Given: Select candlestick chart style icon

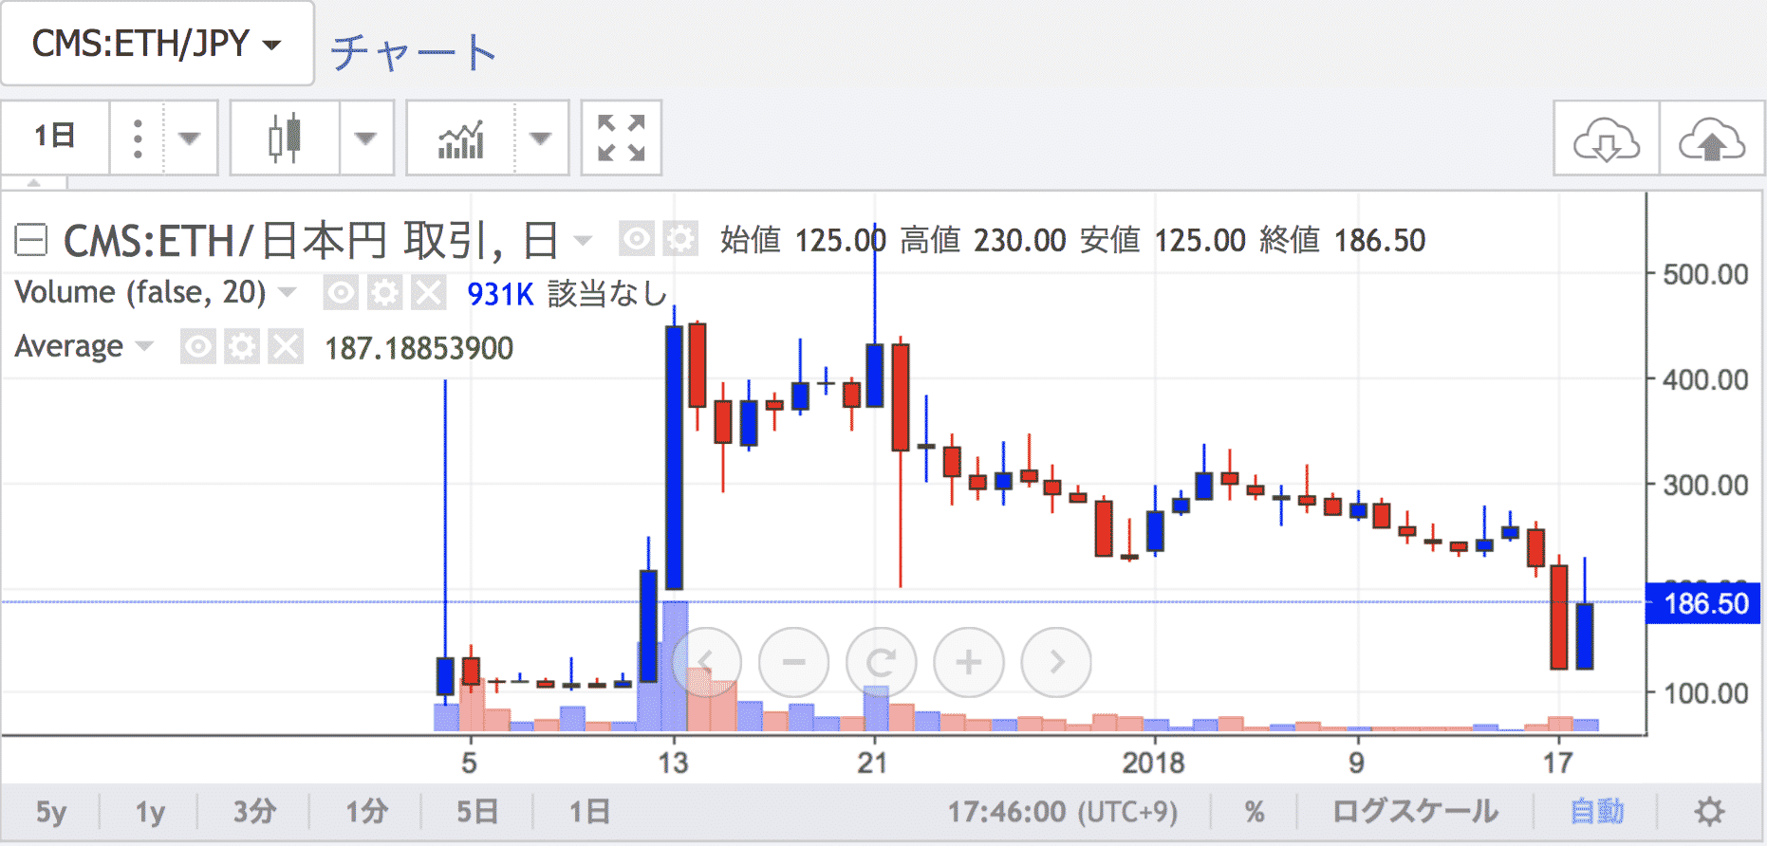Looking at the screenshot, I should (285, 138).
